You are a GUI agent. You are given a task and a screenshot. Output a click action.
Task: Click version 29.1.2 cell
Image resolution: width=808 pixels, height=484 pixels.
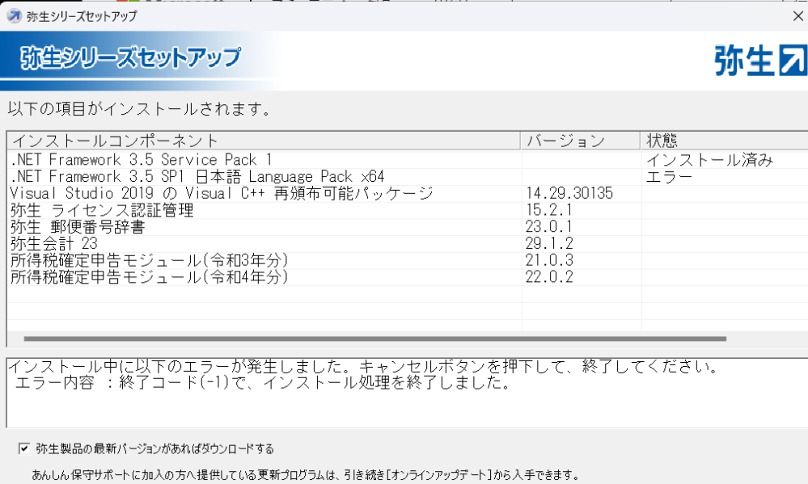(x=549, y=243)
